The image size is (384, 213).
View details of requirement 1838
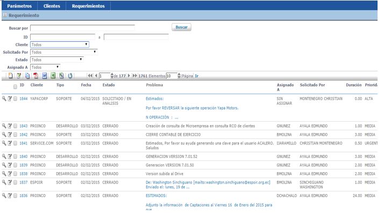tap(4, 173)
